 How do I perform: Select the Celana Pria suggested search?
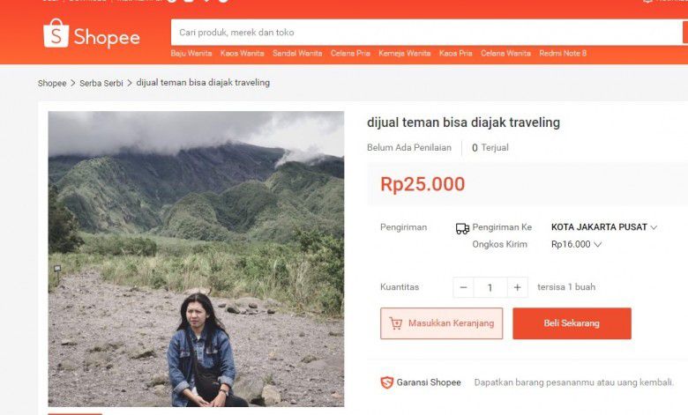350,54
